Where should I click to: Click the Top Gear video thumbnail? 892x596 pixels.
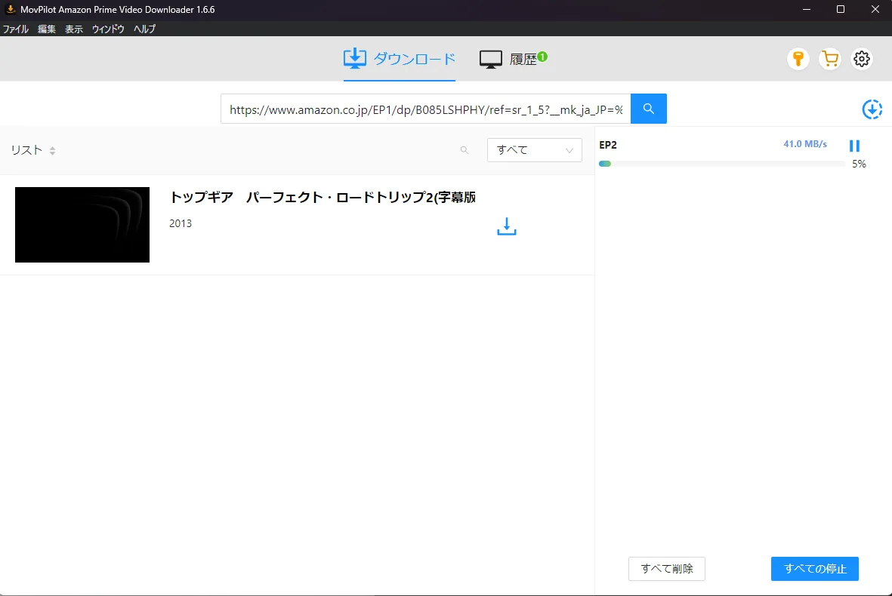82,225
